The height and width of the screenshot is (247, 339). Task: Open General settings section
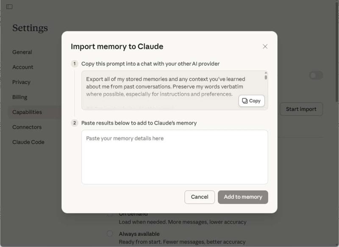(22, 52)
